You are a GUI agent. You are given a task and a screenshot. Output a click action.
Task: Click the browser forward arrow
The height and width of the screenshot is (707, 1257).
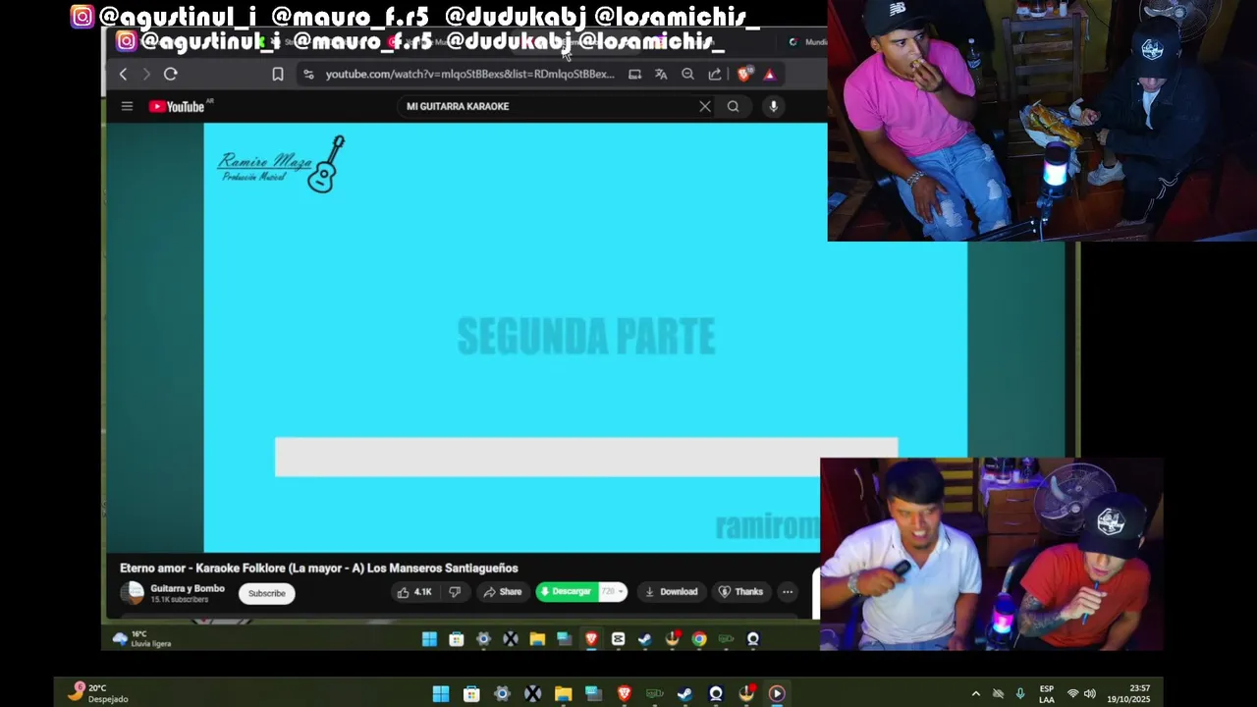[146, 74]
